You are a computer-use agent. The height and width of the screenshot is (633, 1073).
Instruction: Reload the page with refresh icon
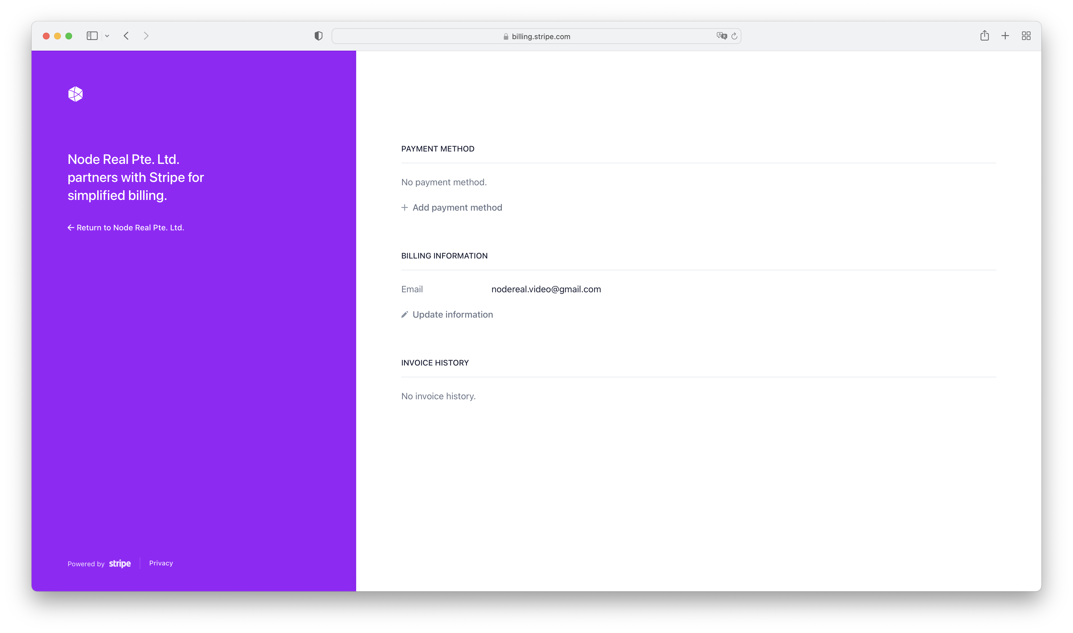734,36
